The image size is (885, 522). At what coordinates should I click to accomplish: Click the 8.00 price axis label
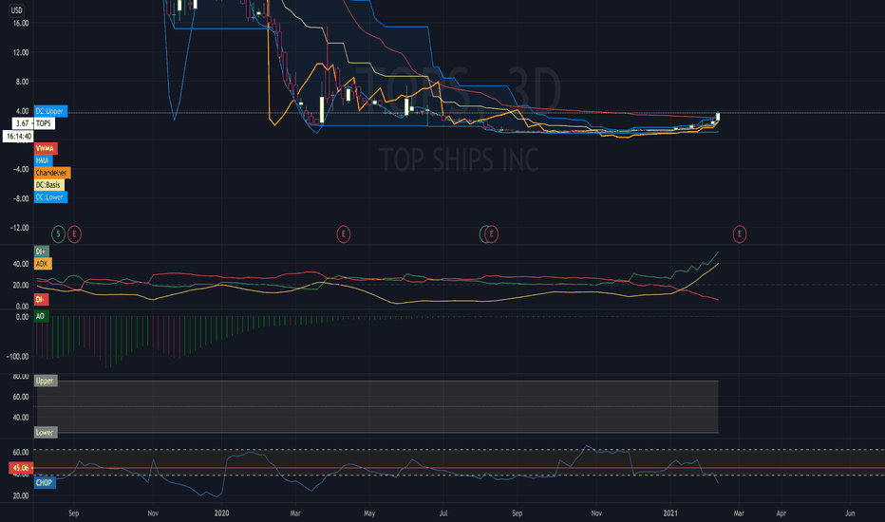pos(22,82)
